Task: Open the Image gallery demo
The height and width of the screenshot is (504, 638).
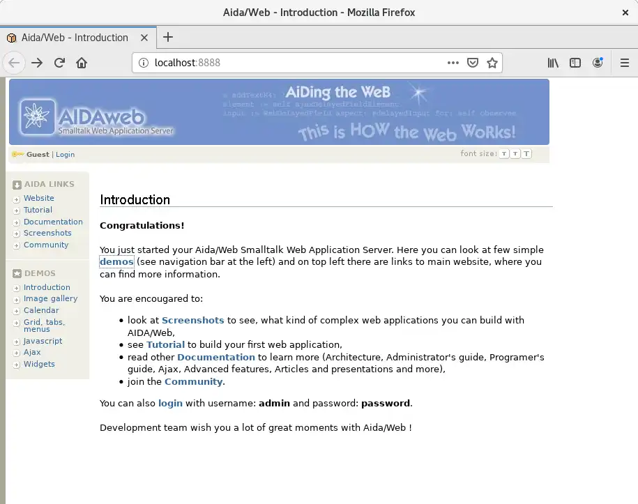Action: (50, 298)
